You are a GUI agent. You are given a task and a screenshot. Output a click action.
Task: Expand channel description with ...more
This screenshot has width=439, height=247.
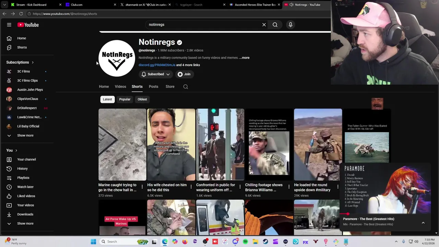(245, 58)
